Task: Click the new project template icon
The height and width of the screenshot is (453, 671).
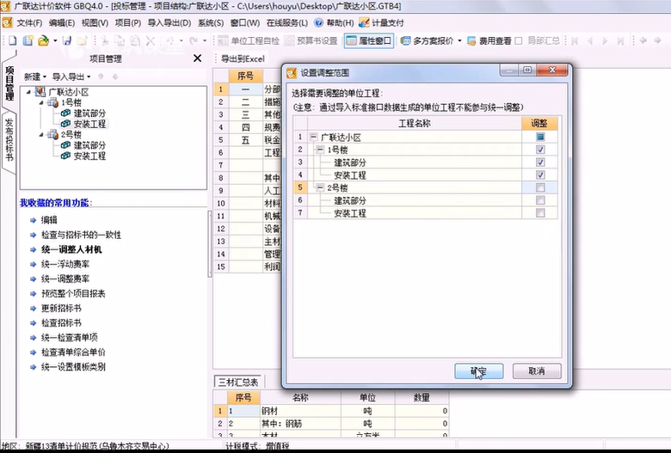Action: pyautogui.click(x=28, y=40)
